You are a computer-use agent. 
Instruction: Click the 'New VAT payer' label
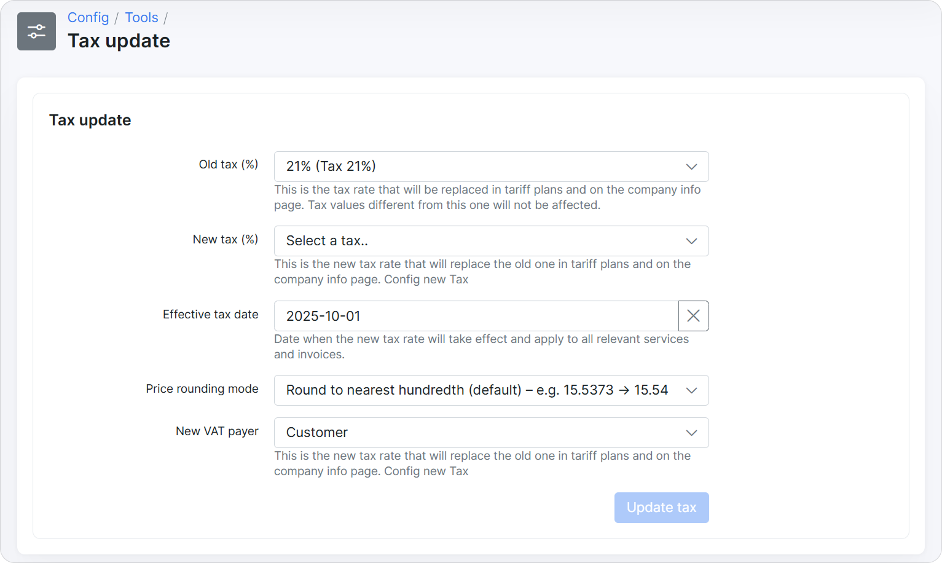coord(217,431)
